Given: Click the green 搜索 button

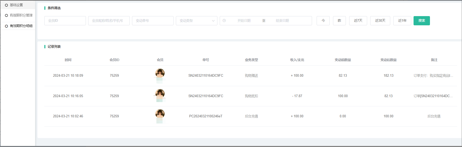Looking at the screenshot, I should click(x=422, y=21).
